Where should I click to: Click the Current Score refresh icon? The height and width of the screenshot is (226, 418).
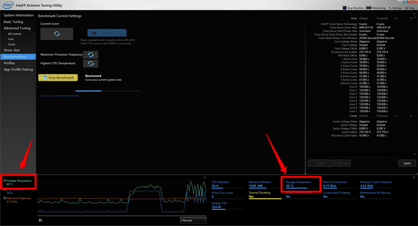coord(56,33)
